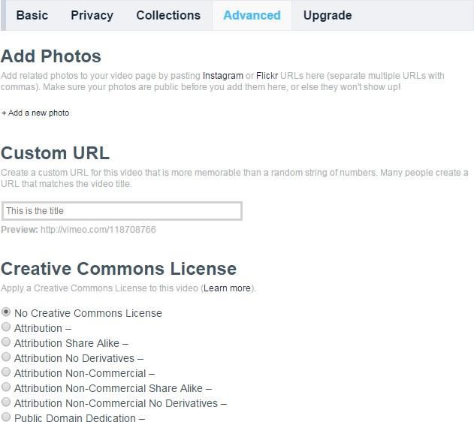The height and width of the screenshot is (422, 474).
Task: Choose Public Domain Dedication radio
Action: [x=6, y=417]
